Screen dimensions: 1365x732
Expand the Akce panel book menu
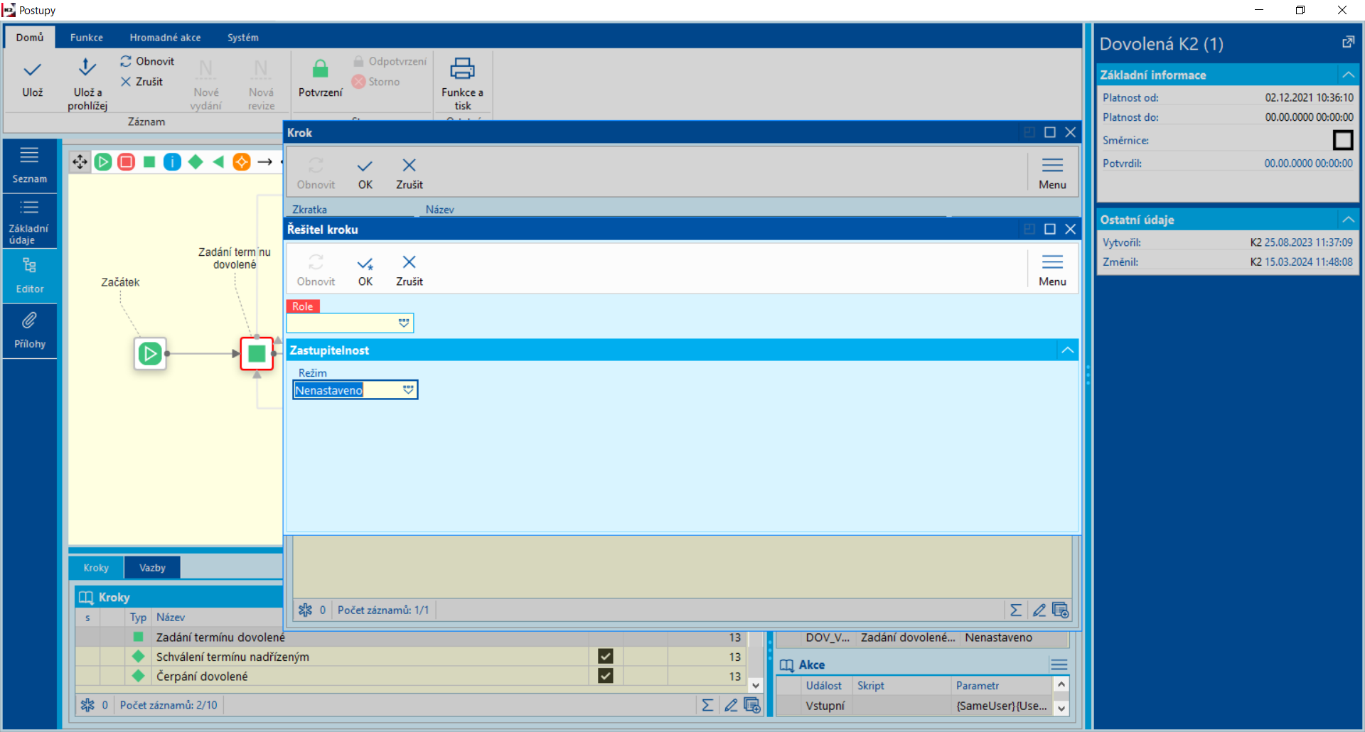(x=786, y=664)
